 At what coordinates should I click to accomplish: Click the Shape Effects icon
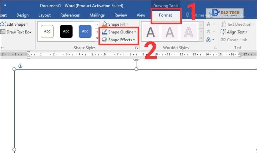(104, 40)
